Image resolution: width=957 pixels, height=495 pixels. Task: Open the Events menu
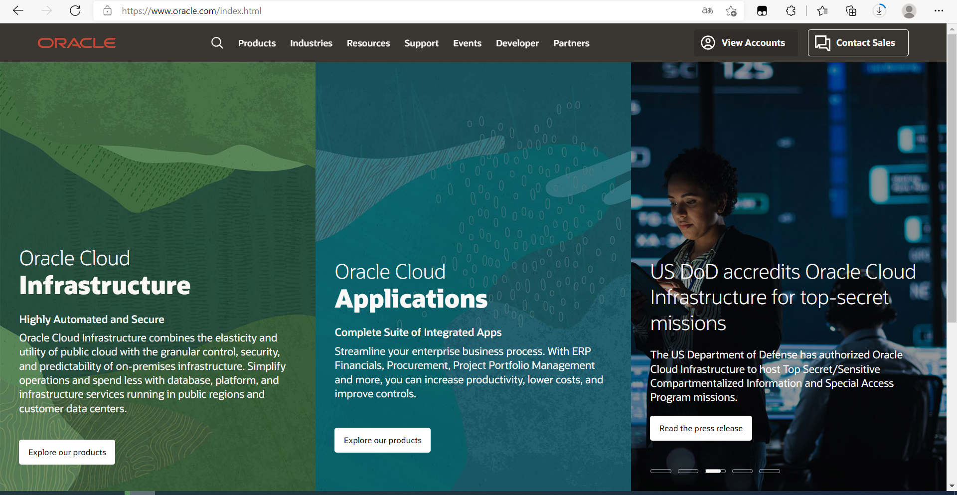point(467,43)
